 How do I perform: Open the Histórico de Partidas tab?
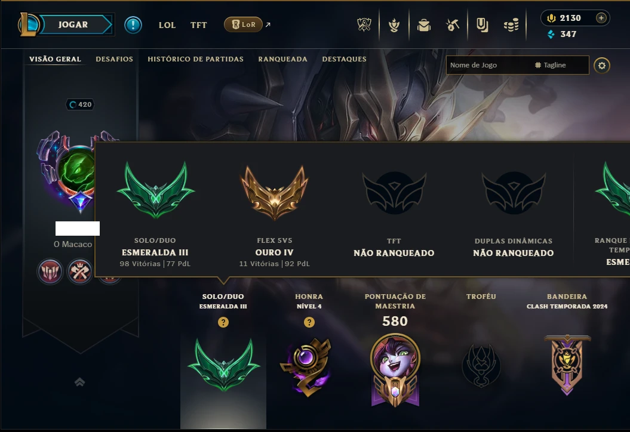coord(196,59)
